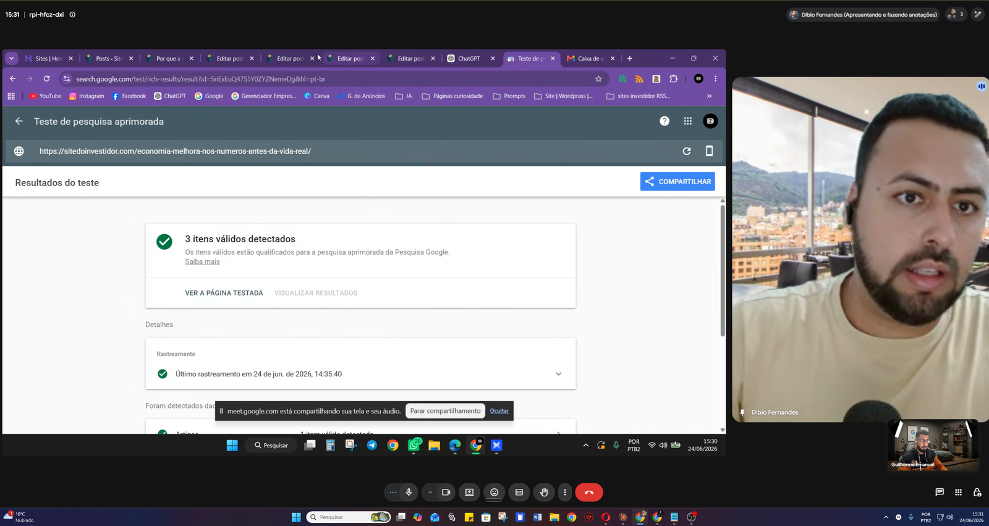Show more bookmarks chevron
The image size is (989, 526).
click(x=709, y=96)
